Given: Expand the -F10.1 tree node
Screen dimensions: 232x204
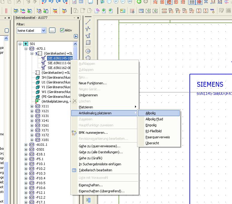Looking at the screenshot, I should click(26, 164).
